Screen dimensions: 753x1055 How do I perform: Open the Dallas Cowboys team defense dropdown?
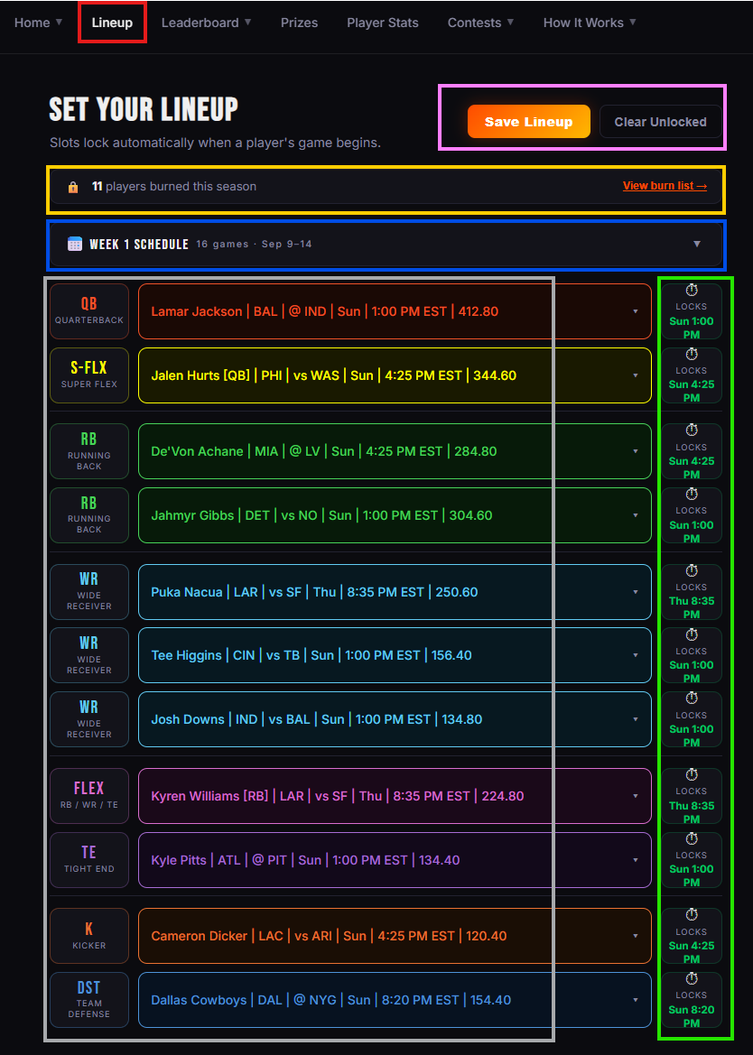(x=395, y=1000)
